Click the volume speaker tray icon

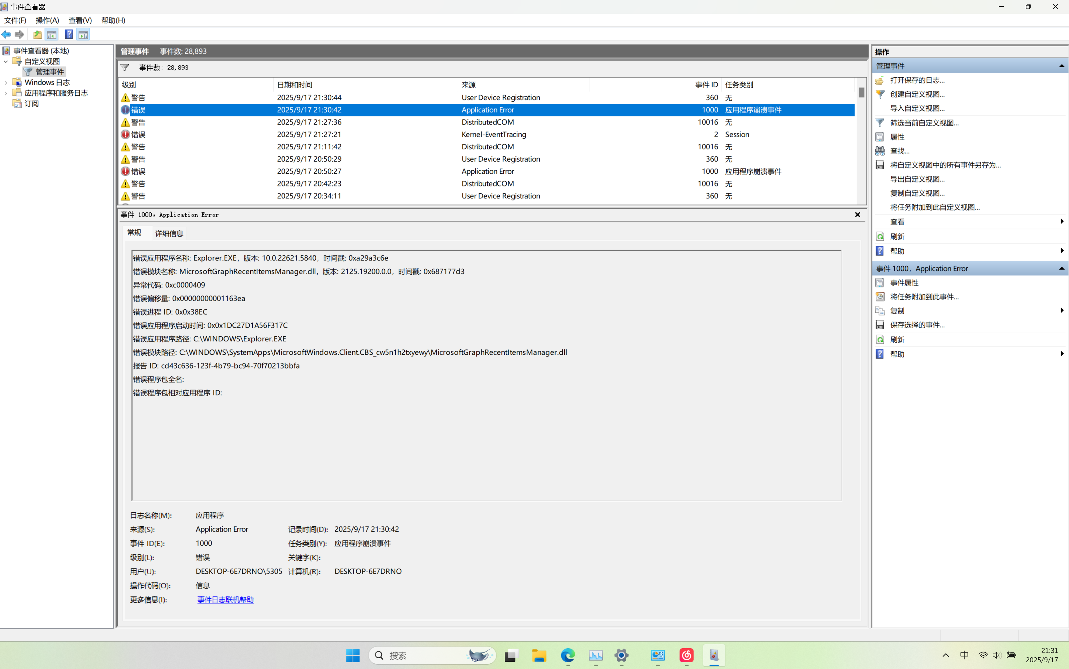tap(996, 655)
